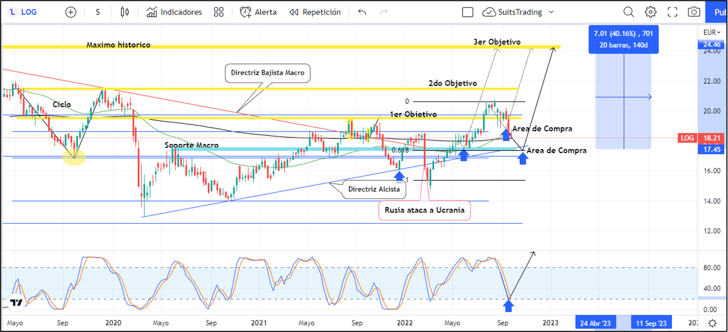This screenshot has height=332, width=728.
Task: Open the S interval selector
Action: click(x=98, y=12)
